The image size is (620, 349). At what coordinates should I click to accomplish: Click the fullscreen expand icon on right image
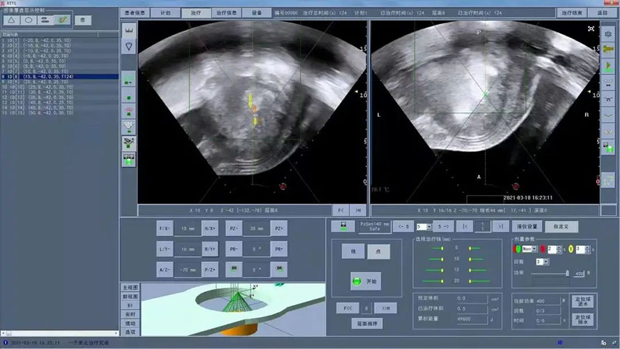point(591,29)
